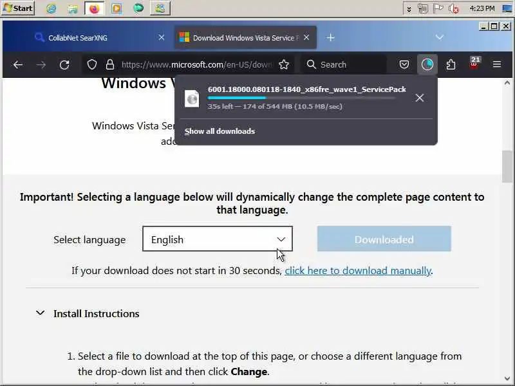
Task: Click the Install Instructions heading text
Action: coord(96,313)
